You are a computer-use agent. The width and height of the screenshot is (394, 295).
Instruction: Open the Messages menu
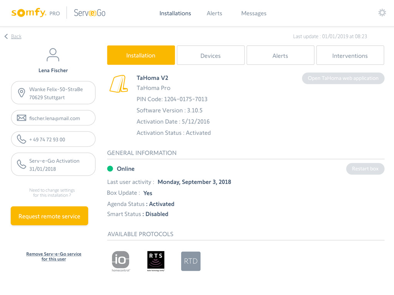pos(254,13)
